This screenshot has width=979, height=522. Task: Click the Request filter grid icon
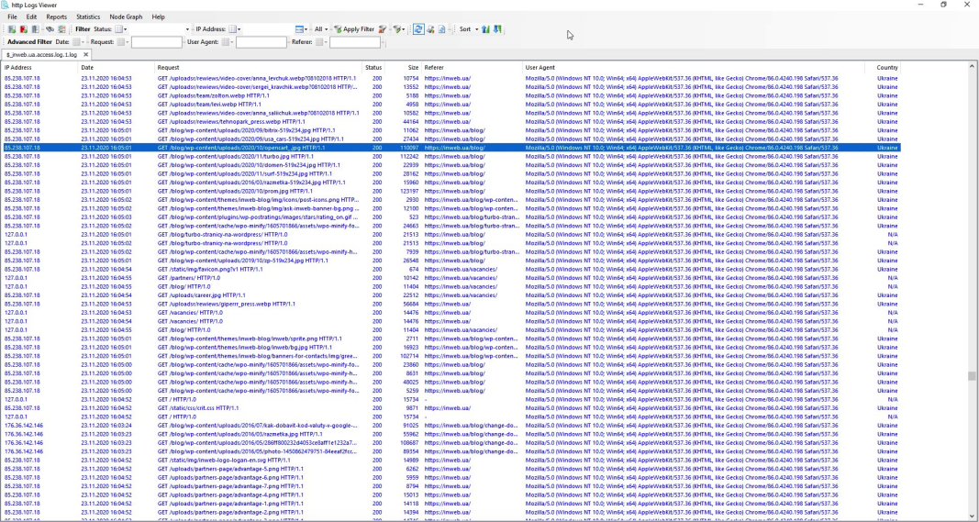click(x=122, y=42)
